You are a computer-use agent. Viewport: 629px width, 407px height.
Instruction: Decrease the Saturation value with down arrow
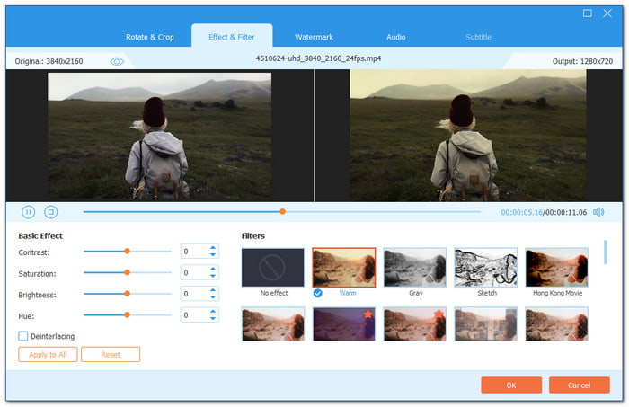click(213, 276)
